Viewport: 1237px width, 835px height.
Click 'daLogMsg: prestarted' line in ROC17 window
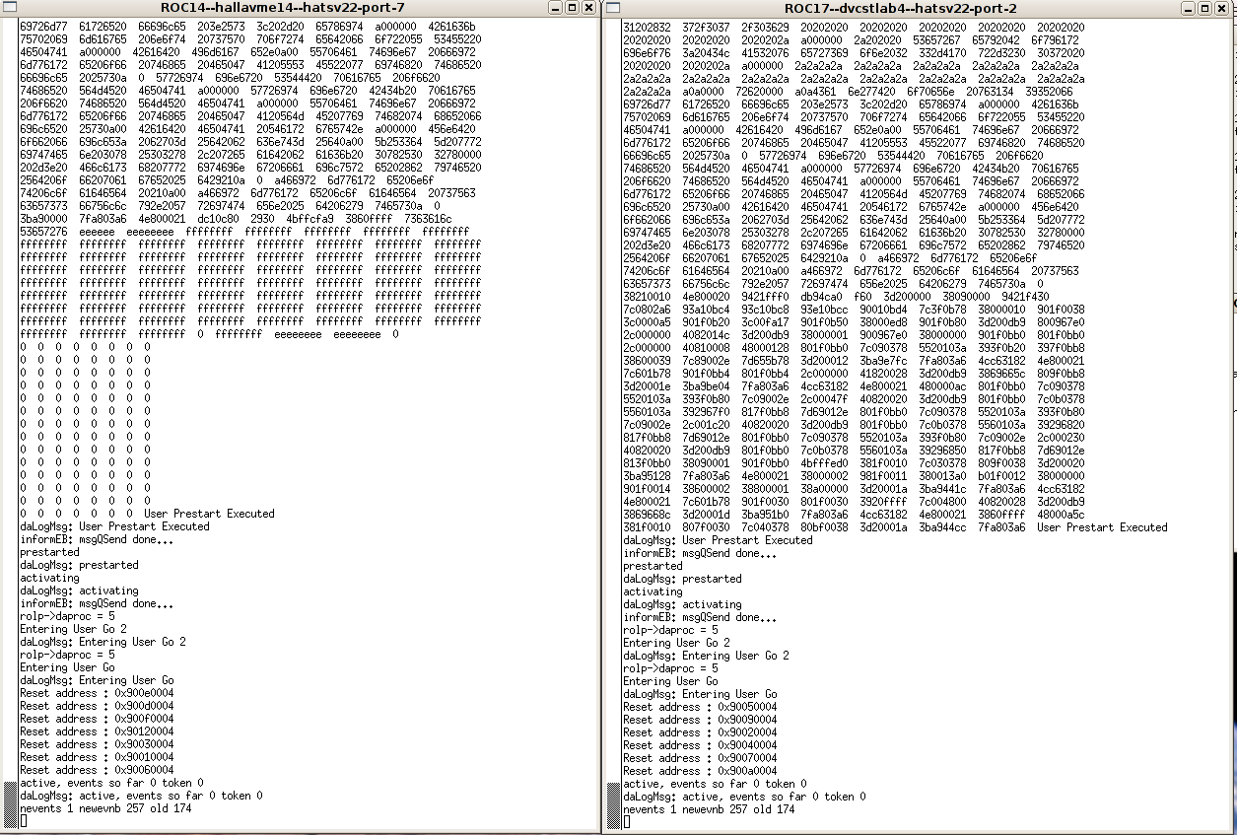(682, 579)
